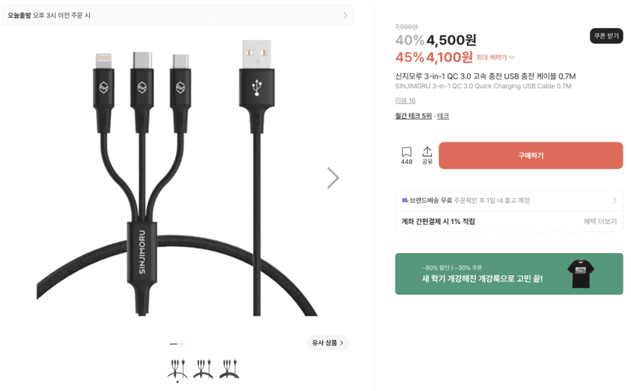The height and width of the screenshot is (391, 631).
Task: Open 리뷰 16 reviews link
Action: (x=405, y=101)
